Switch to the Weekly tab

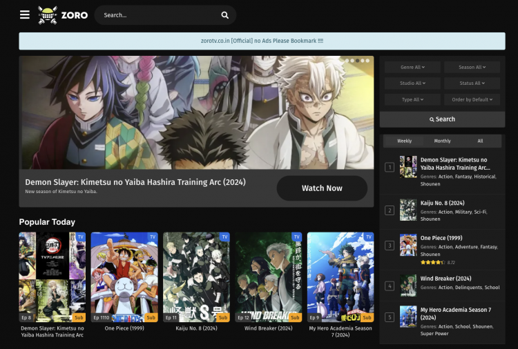point(404,141)
